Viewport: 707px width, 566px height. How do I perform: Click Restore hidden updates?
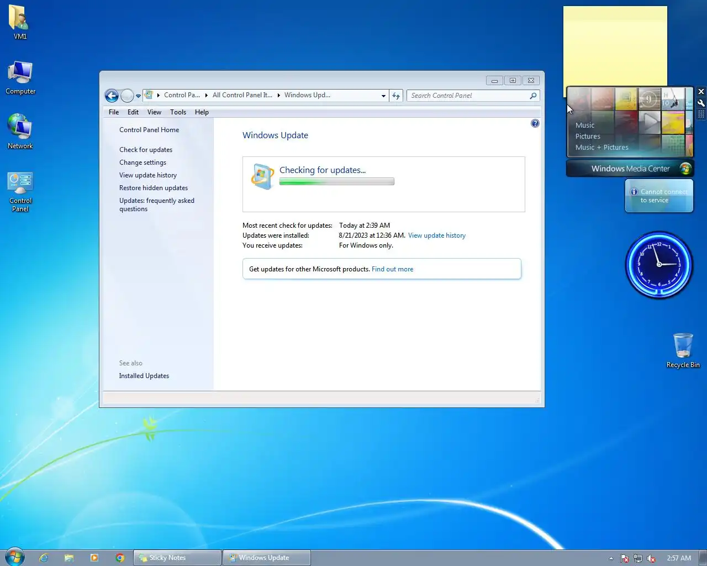point(154,188)
